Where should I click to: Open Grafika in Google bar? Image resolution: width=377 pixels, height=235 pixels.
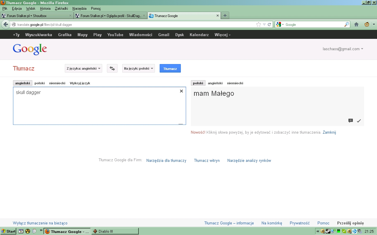[65, 35]
